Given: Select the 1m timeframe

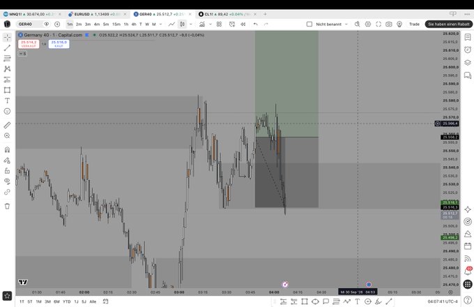Looking at the screenshot, I should (x=70, y=24).
